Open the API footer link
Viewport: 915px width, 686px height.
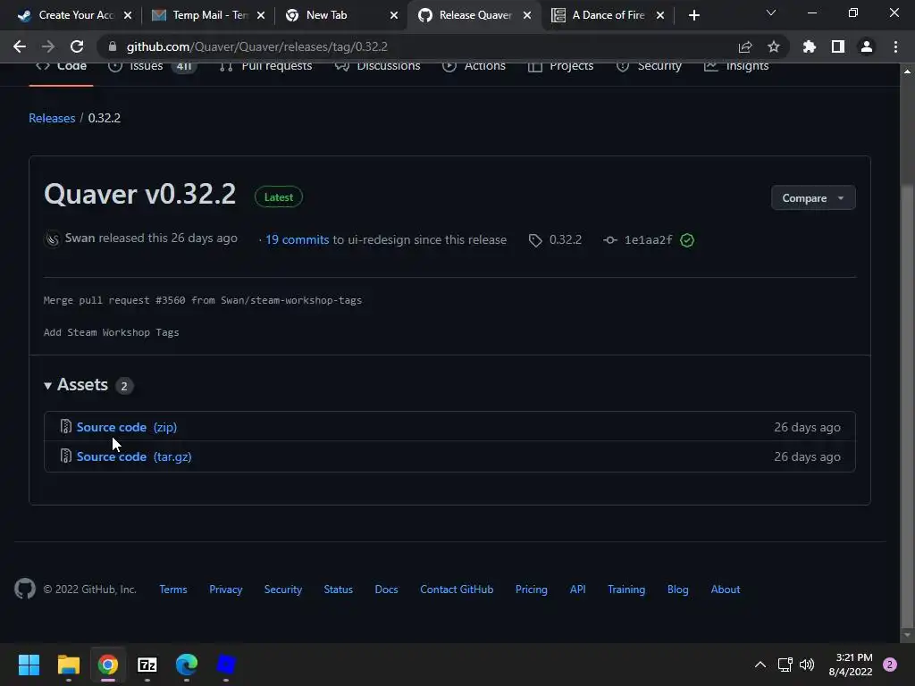click(x=578, y=590)
